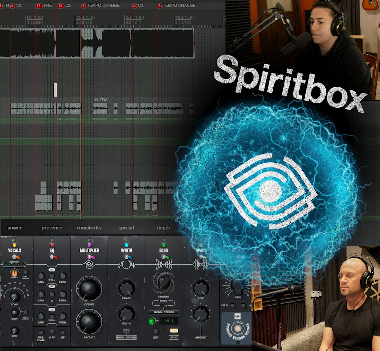
Task: Click the Space module reverb icon
Action: tap(201, 265)
